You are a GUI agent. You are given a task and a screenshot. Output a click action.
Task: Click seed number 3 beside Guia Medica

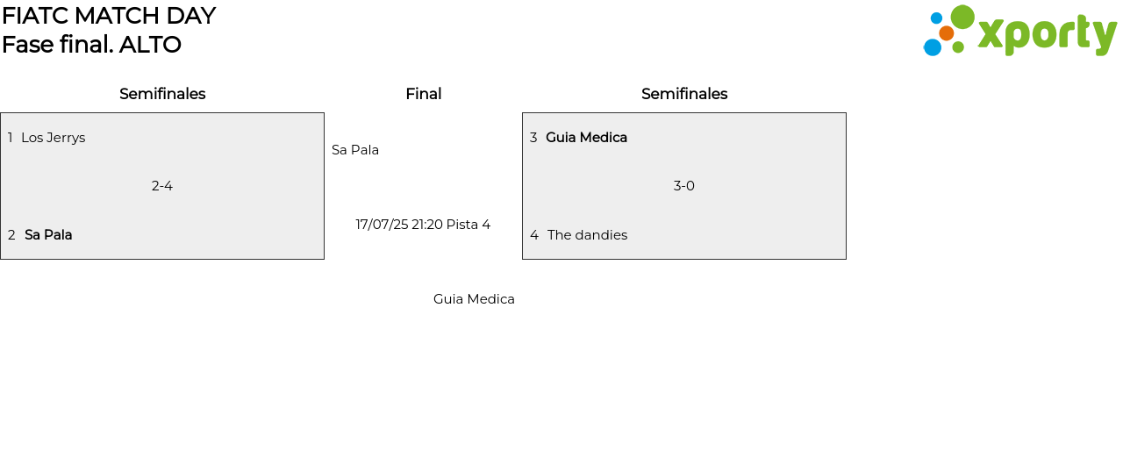click(533, 138)
